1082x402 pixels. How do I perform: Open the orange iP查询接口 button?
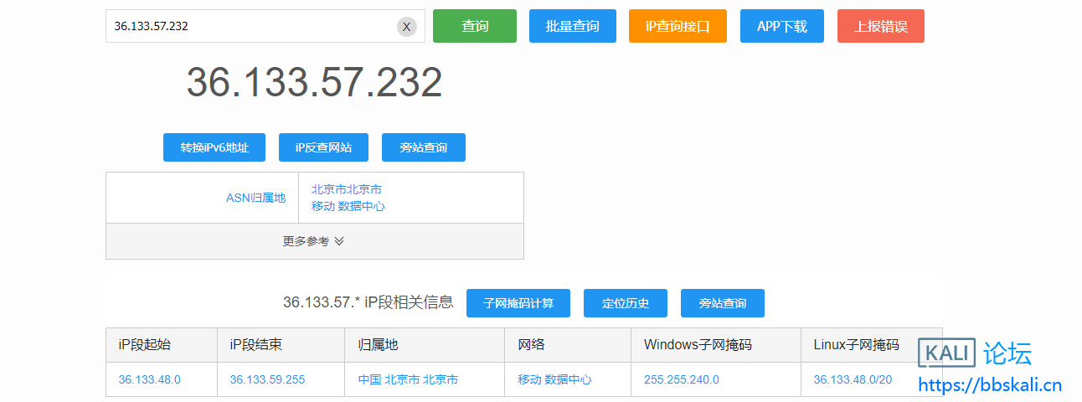click(x=678, y=26)
